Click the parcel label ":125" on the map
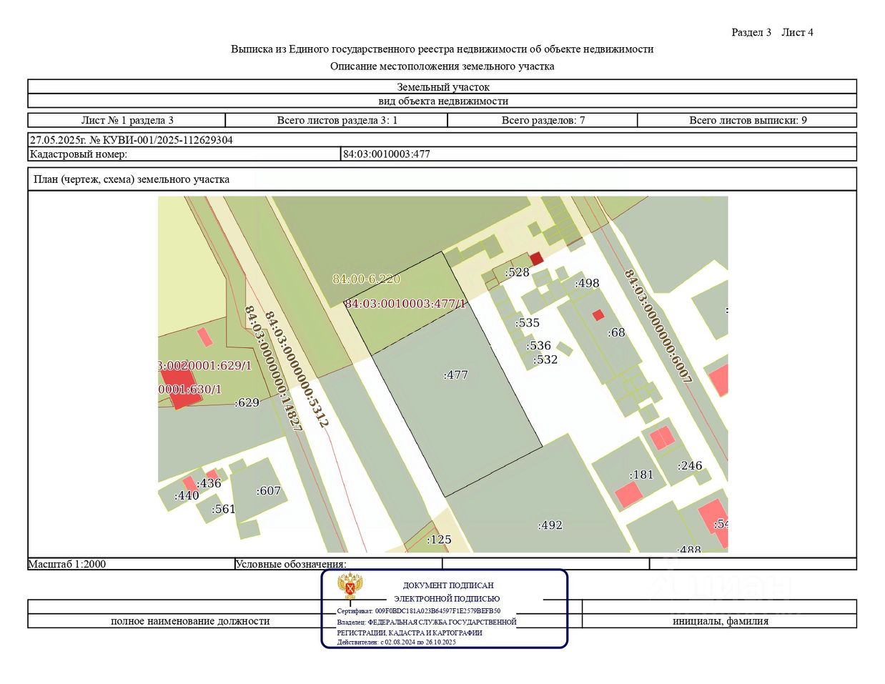The height and width of the screenshot is (684, 885). [x=439, y=540]
